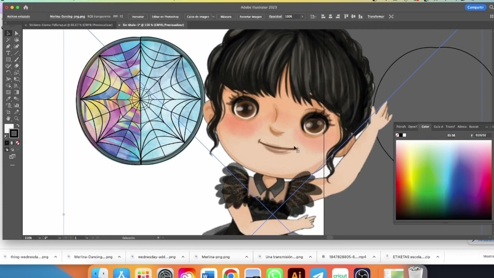Click the white Fill swatch in toolbar

(x=8, y=129)
